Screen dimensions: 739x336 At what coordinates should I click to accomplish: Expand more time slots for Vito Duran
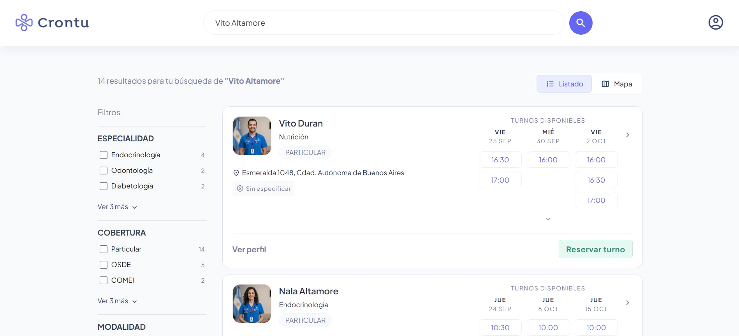[x=548, y=219]
